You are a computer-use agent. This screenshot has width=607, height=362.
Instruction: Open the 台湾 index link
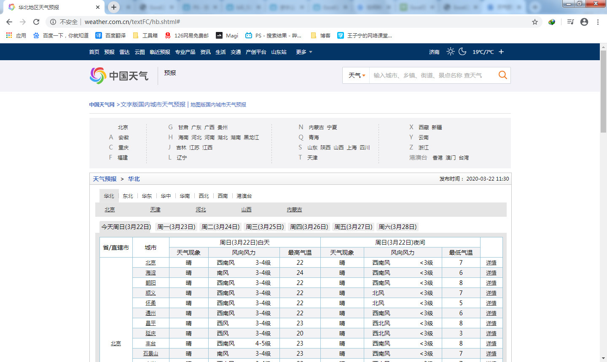coord(464,157)
